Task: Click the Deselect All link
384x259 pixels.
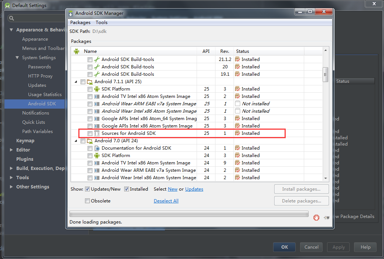Action: click(x=166, y=201)
